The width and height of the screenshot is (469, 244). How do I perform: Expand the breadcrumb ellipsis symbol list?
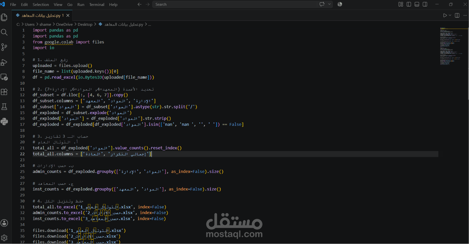pyautogui.click(x=150, y=24)
